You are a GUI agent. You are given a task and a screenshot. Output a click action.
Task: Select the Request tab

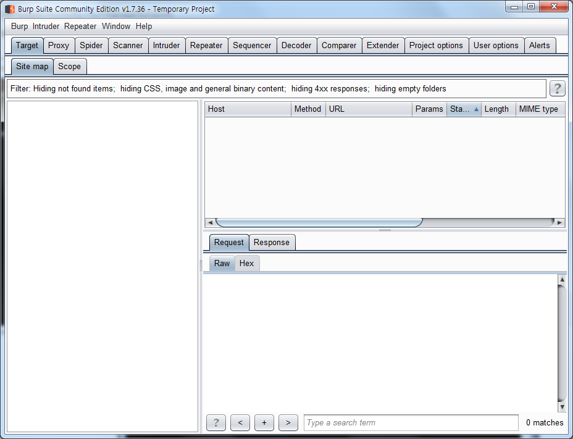(228, 243)
